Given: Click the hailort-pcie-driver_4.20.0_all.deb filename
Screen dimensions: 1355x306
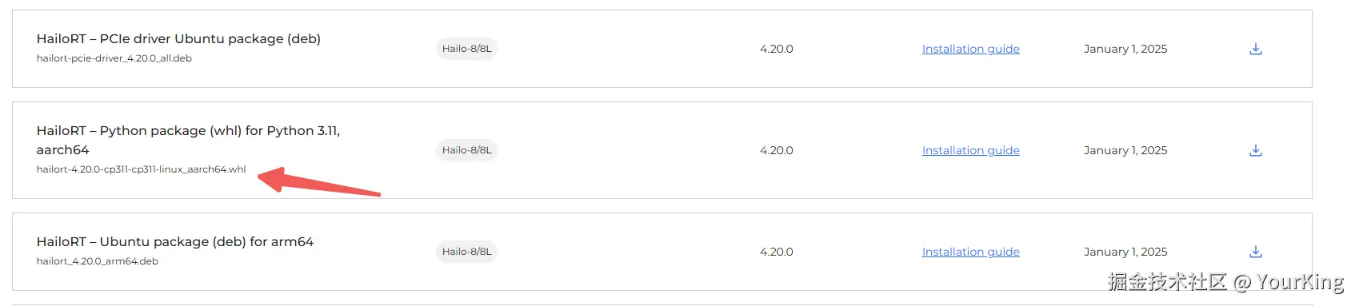Looking at the screenshot, I should point(114,58).
